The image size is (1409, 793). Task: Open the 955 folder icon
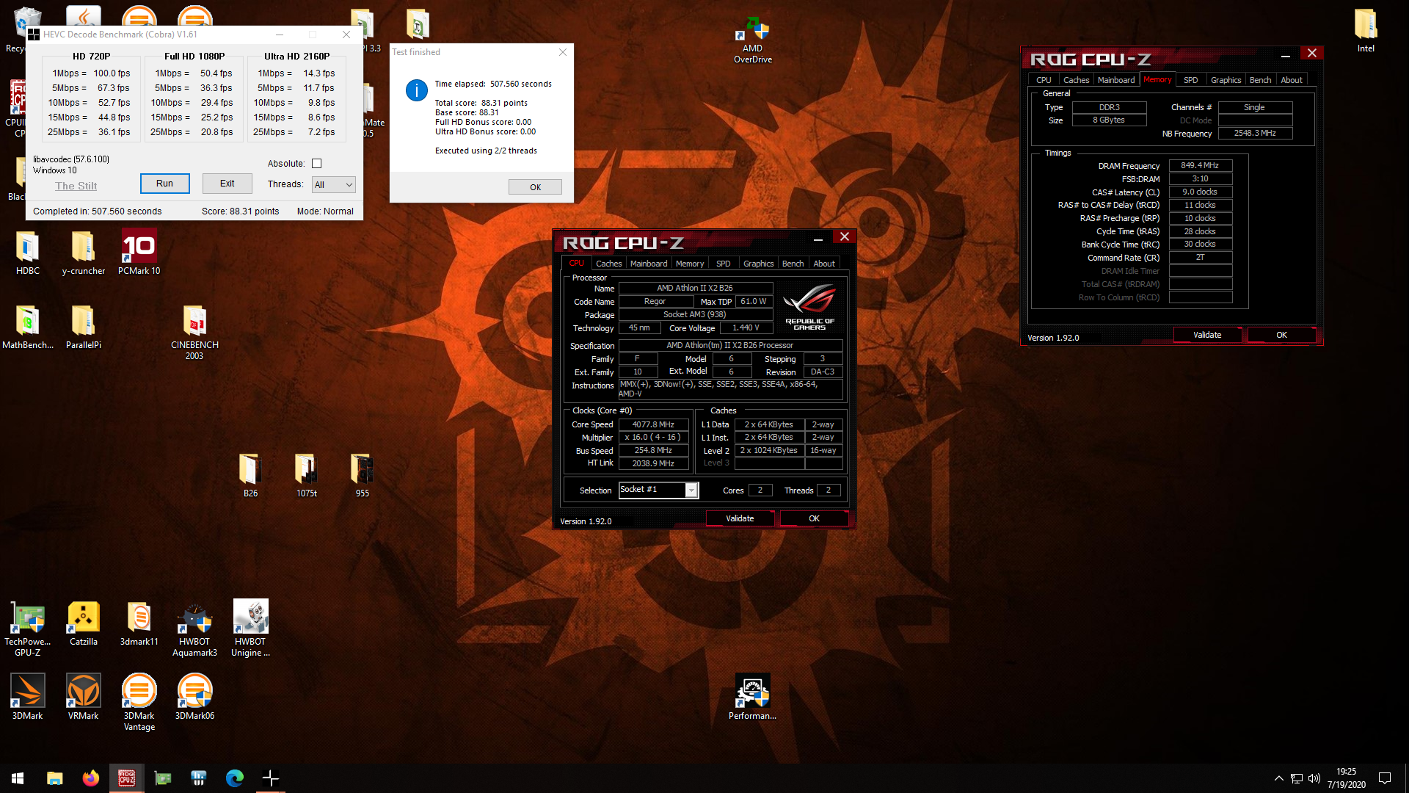point(362,476)
